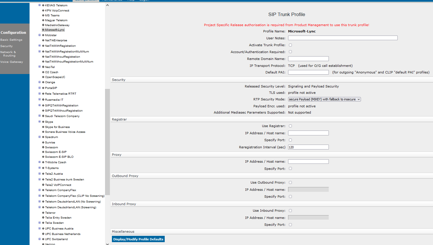
Task: Select MediatrixGateway tree item
Action: (57, 25)
